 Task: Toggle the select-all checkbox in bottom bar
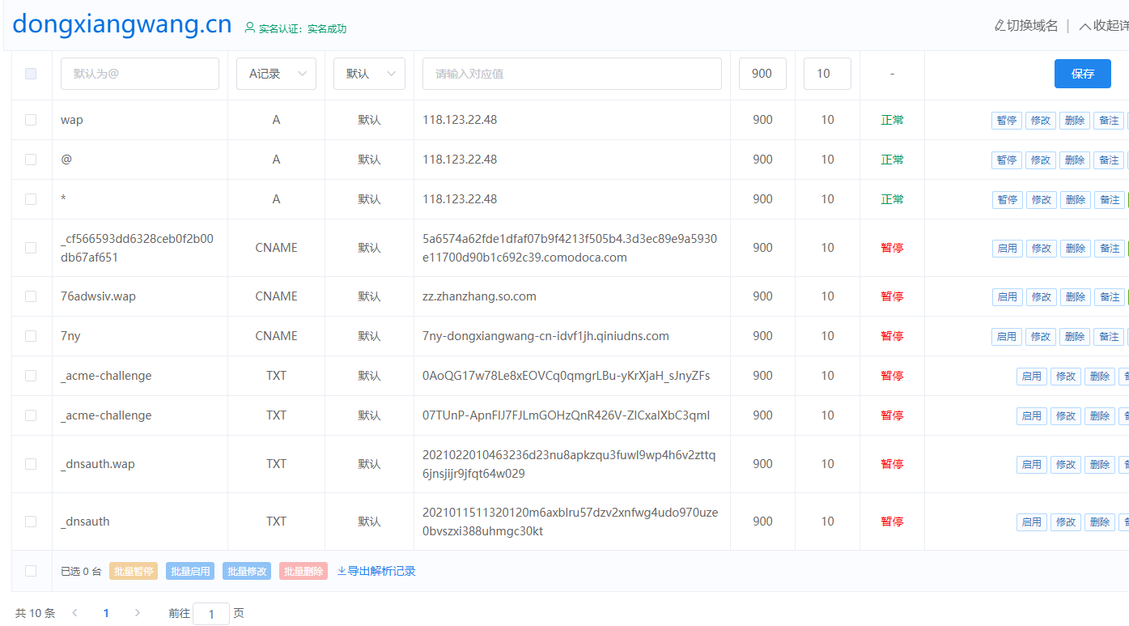(31, 571)
